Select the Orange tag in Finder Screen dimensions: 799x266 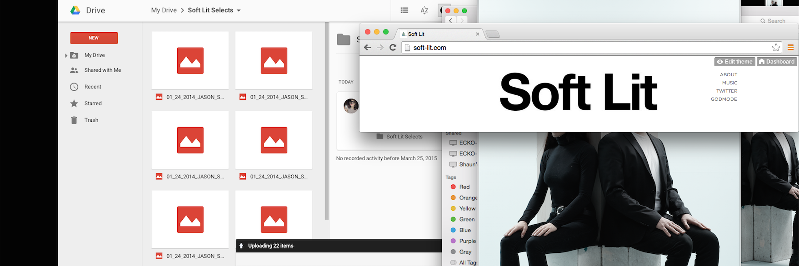point(464,198)
